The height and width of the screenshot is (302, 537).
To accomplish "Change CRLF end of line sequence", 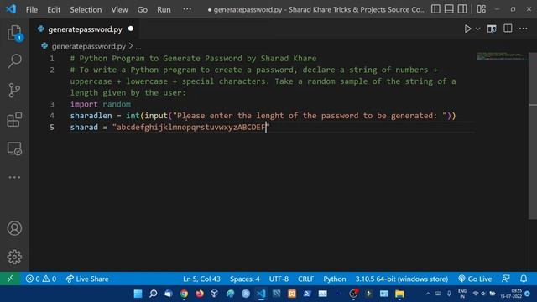I will [305, 279].
